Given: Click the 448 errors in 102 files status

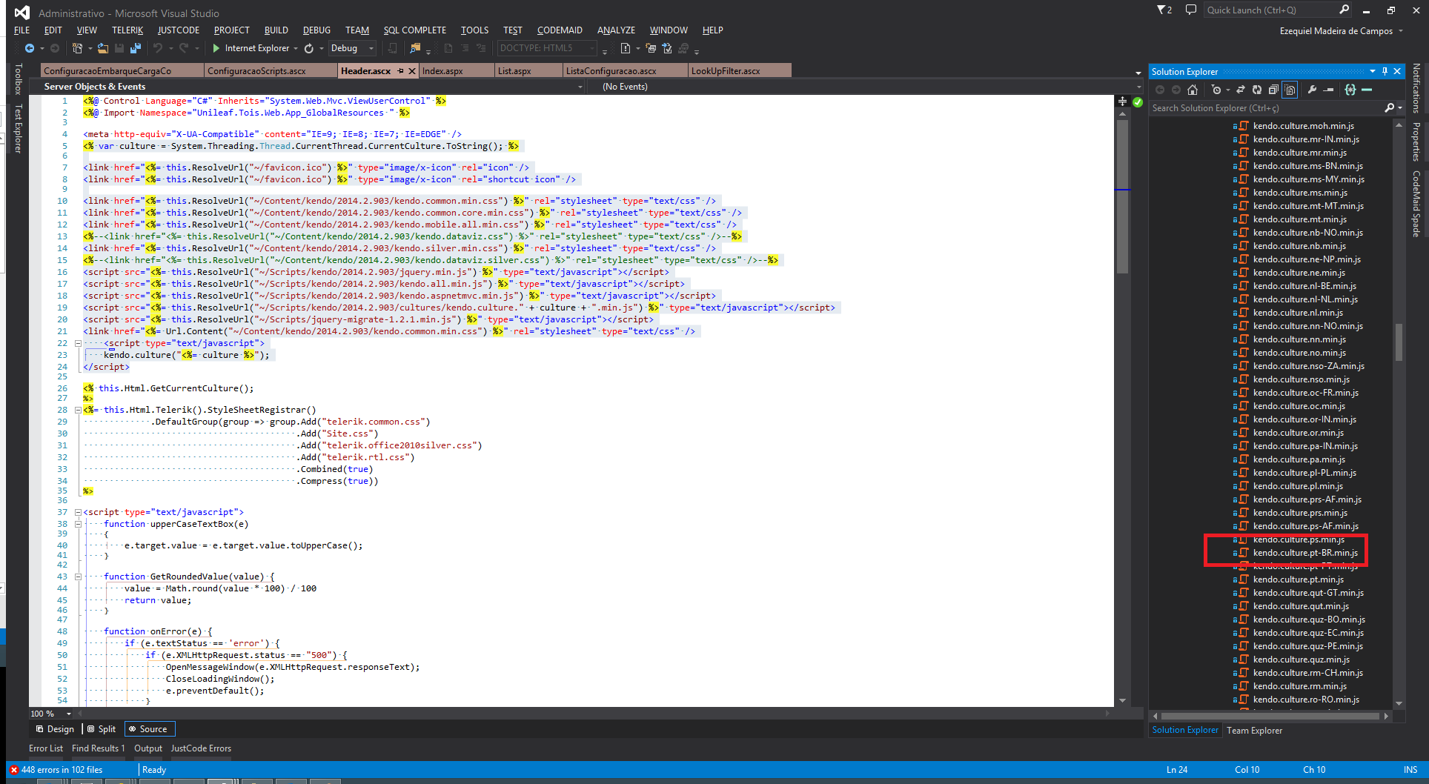Looking at the screenshot, I should coord(56,770).
